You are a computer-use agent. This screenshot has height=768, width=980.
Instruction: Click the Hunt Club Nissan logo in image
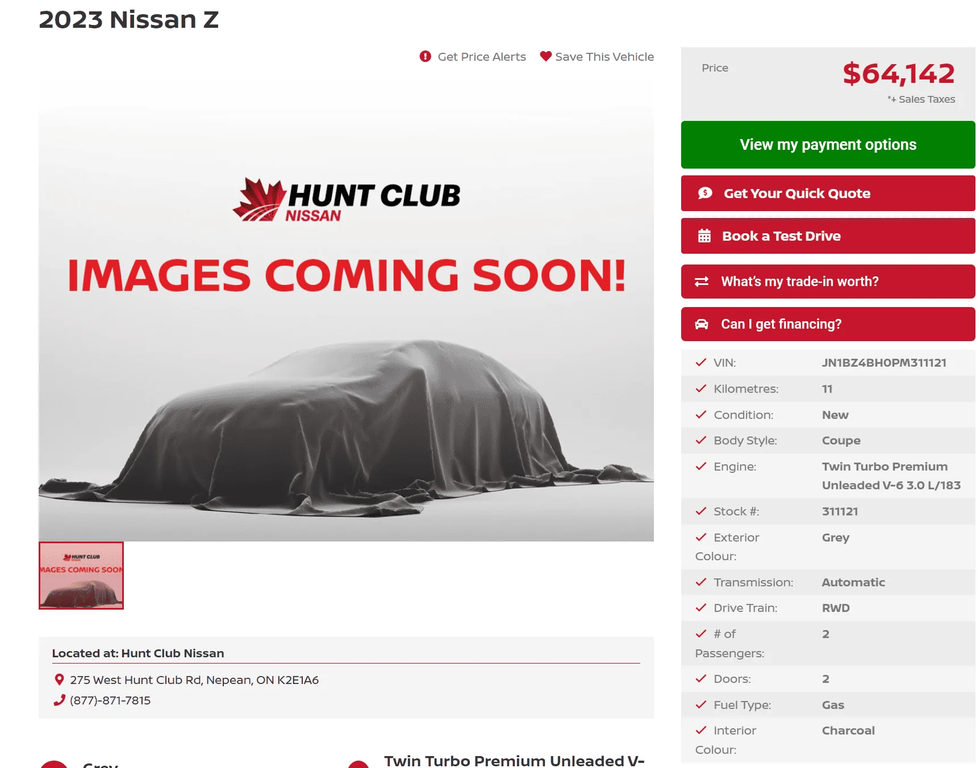coord(347,200)
